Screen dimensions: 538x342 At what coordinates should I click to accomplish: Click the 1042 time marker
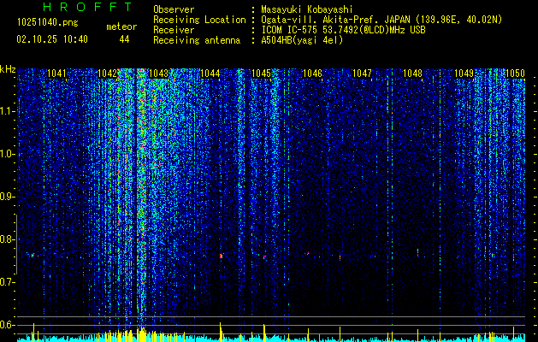point(107,74)
